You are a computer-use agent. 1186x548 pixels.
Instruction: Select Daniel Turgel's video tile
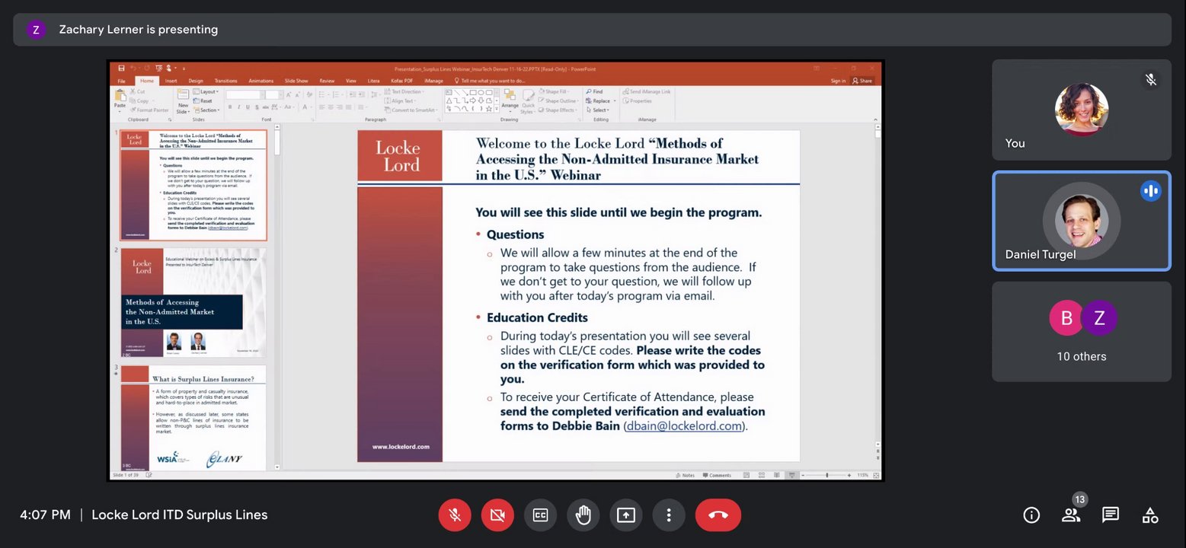click(x=1081, y=221)
